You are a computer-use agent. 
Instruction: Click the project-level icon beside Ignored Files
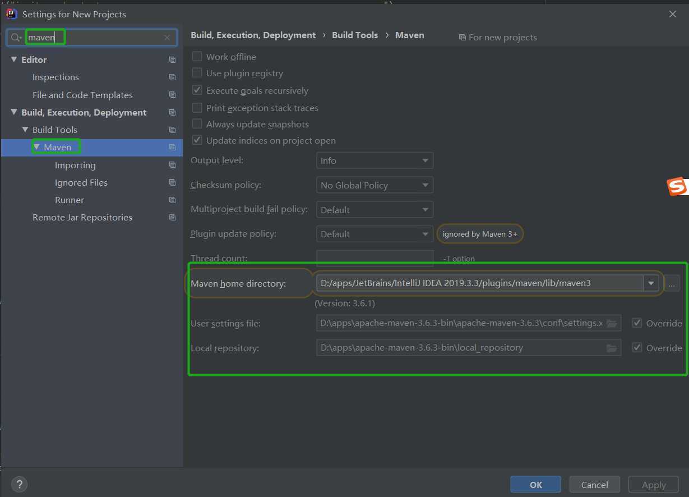click(172, 182)
